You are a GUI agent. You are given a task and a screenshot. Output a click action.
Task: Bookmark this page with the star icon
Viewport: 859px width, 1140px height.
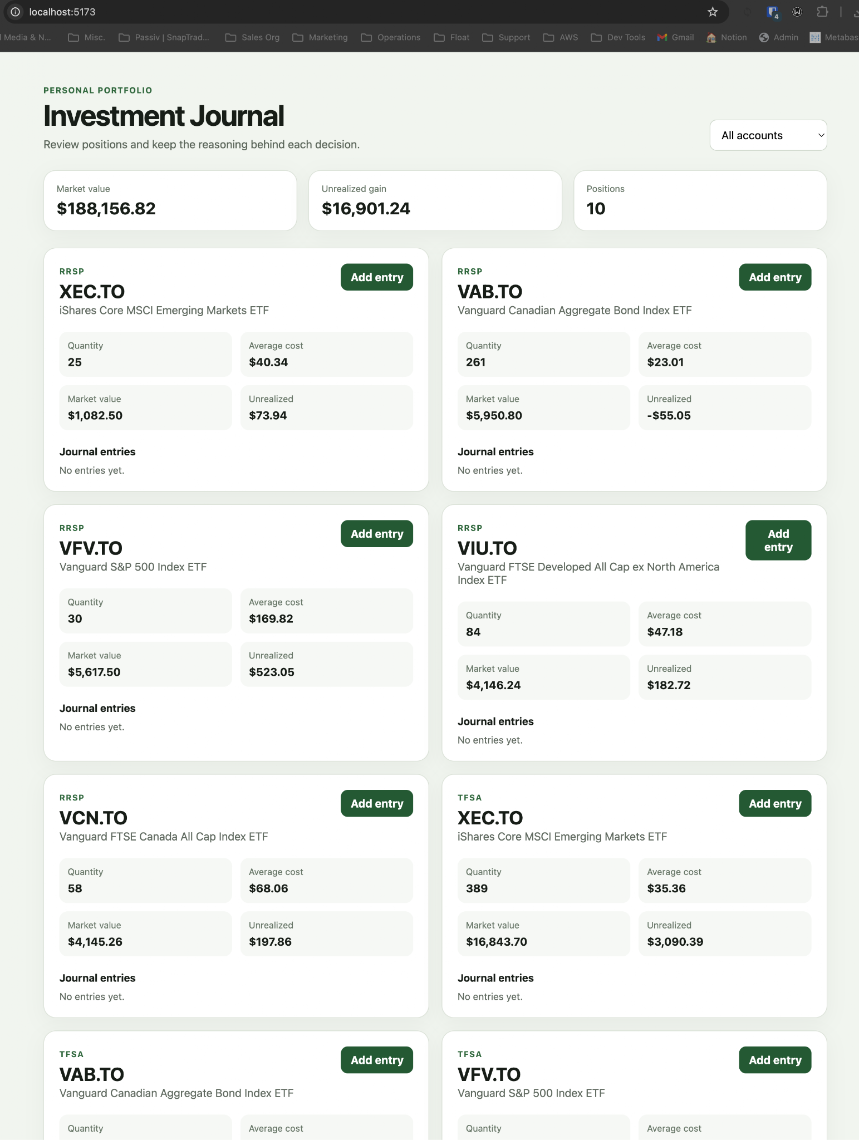click(713, 12)
